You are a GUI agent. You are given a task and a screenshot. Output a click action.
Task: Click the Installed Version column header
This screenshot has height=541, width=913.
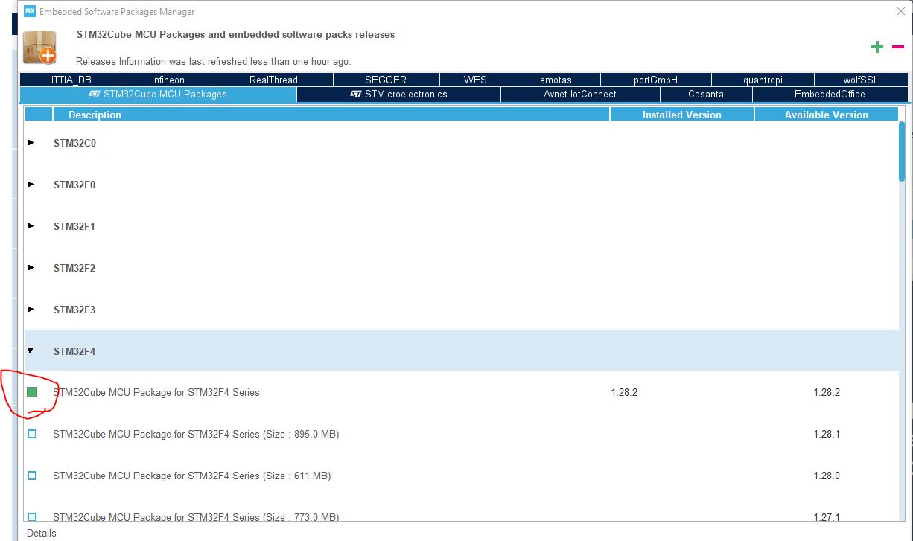tap(681, 115)
